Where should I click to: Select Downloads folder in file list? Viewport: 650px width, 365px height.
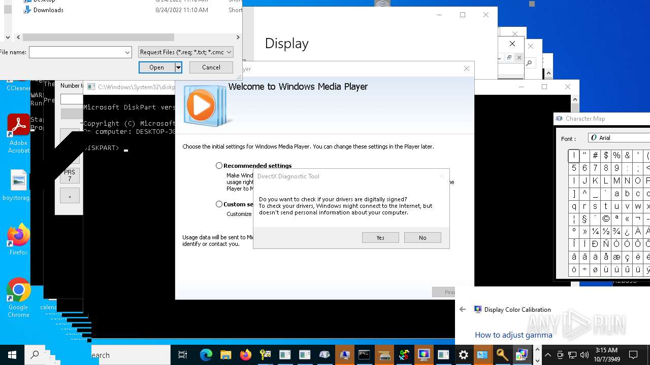tap(48, 10)
